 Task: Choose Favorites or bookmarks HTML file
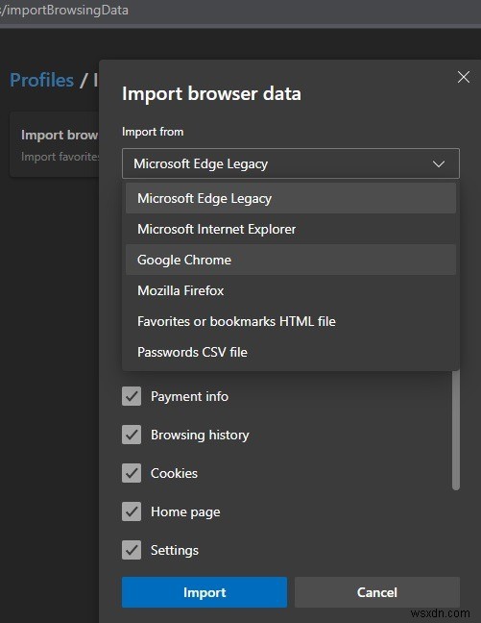click(x=291, y=321)
